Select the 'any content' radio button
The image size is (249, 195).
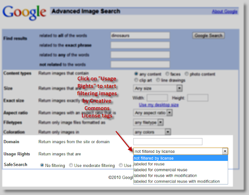[x=136, y=74]
